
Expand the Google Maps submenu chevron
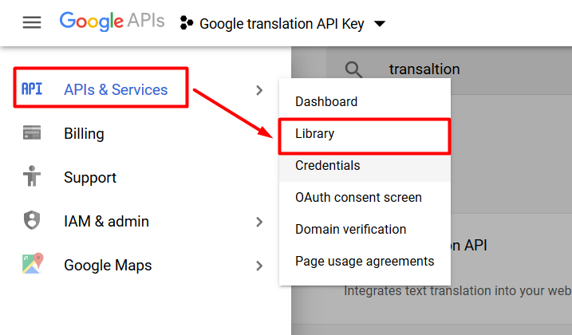click(x=259, y=266)
